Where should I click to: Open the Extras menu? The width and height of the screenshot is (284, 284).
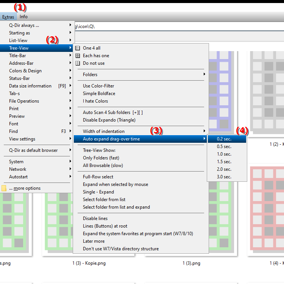point(8,17)
